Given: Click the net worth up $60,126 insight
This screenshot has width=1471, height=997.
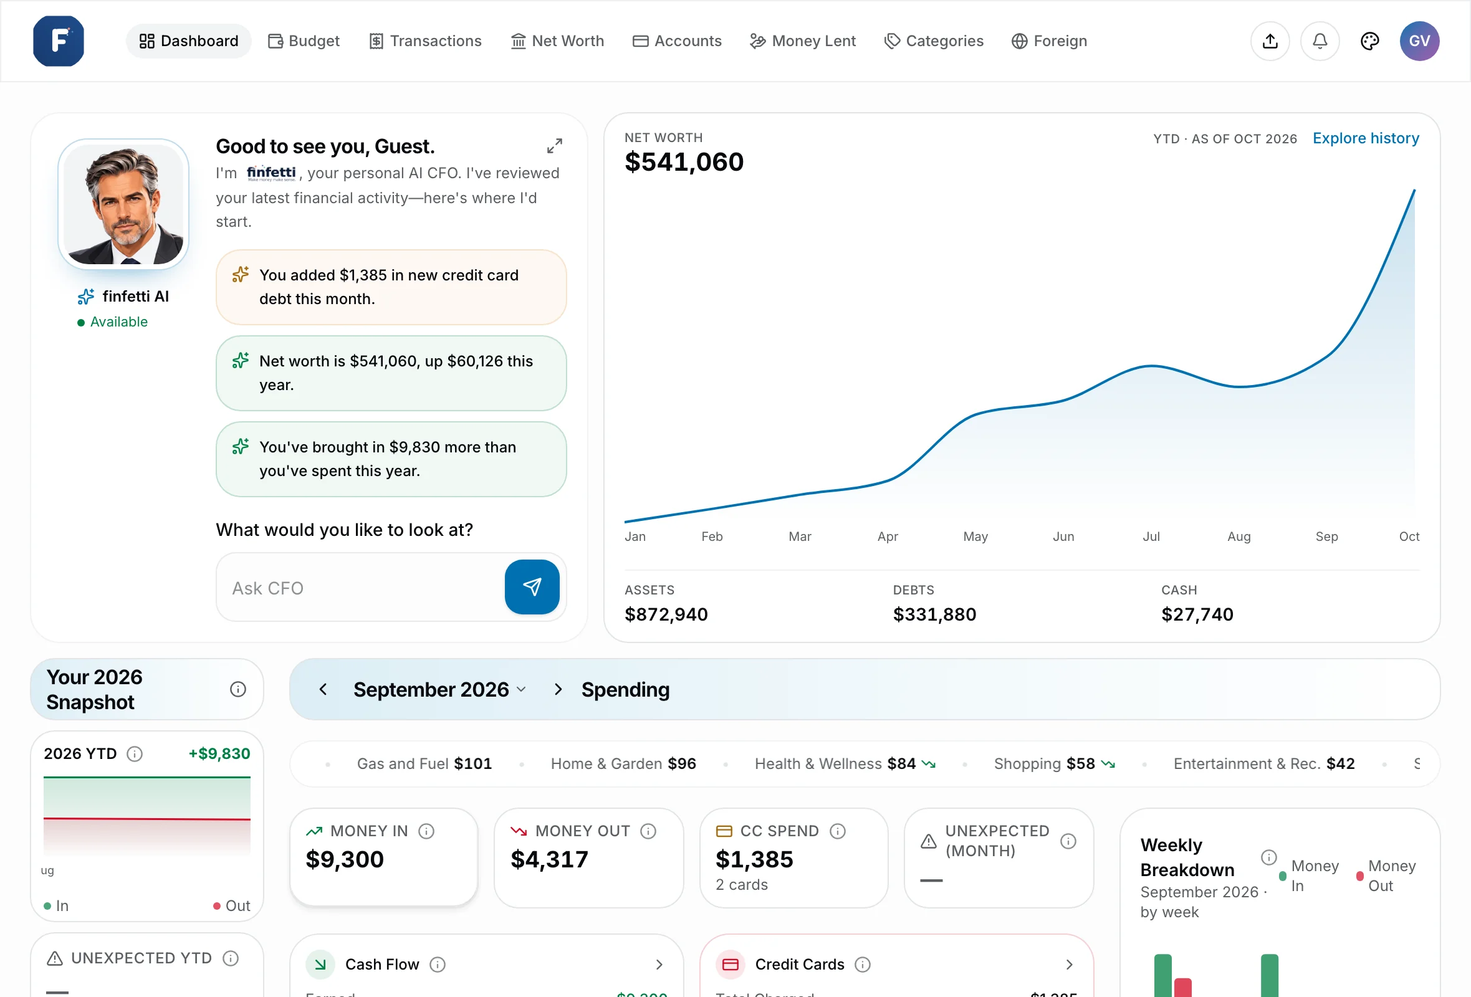Looking at the screenshot, I should tap(391, 373).
